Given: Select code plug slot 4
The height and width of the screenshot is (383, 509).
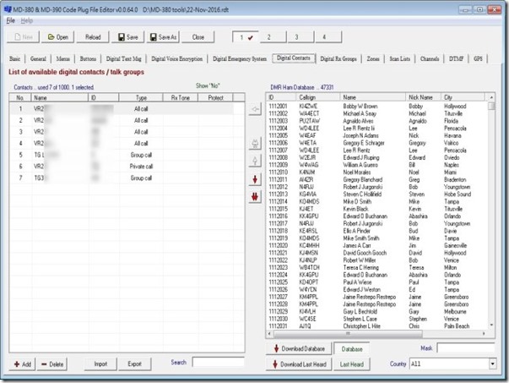Looking at the screenshot, I should pos(328,37).
